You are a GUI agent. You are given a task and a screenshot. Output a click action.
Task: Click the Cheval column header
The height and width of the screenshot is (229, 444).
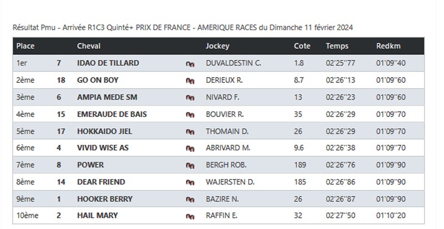click(x=89, y=46)
